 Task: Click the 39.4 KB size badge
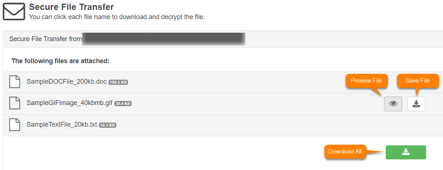point(123,104)
